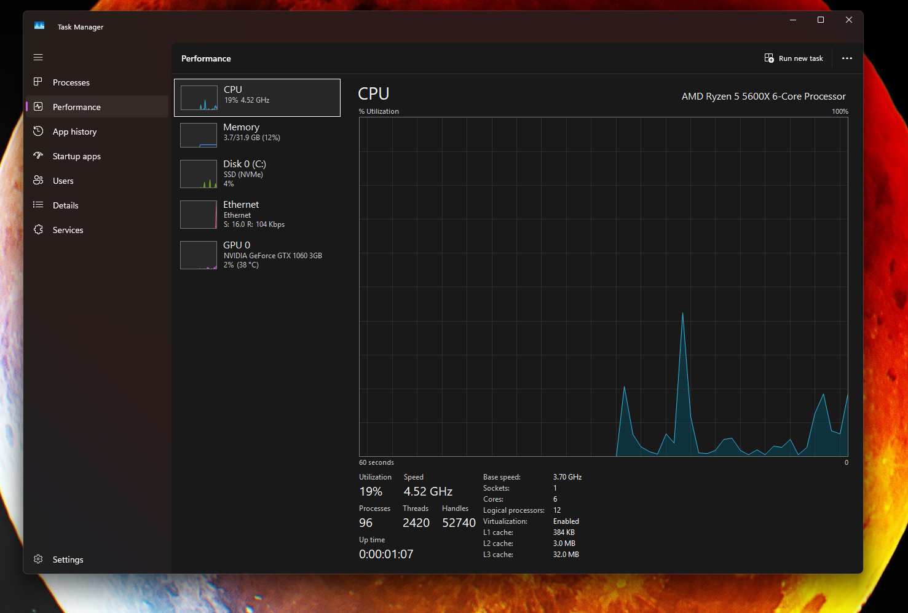The height and width of the screenshot is (613, 908).
Task: Open the Users page
Action: pos(63,181)
